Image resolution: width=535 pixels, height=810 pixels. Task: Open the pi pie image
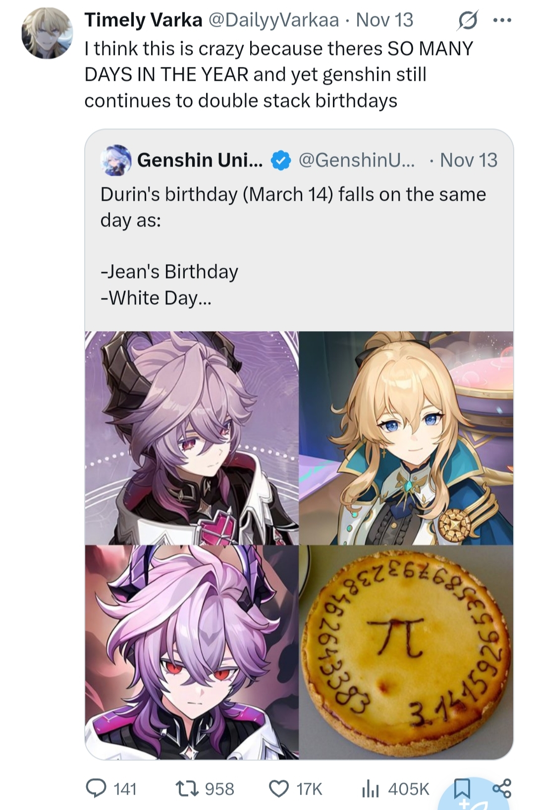click(x=406, y=652)
